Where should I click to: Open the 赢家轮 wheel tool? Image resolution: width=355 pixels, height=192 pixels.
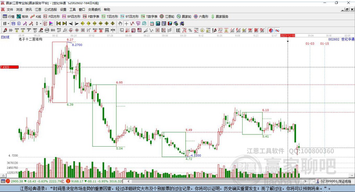tap(184, 17)
